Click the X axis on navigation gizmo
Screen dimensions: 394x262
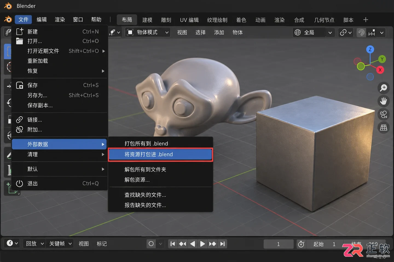[380, 70]
